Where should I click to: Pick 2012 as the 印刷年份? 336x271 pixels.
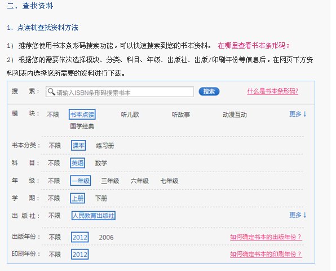coord(79,254)
